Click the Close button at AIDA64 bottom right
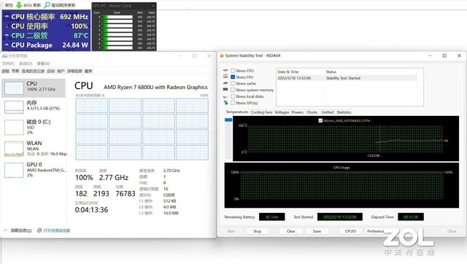 (x=452, y=231)
